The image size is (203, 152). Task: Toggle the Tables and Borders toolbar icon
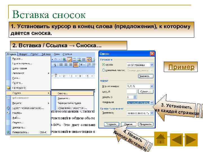(x=69, y=59)
